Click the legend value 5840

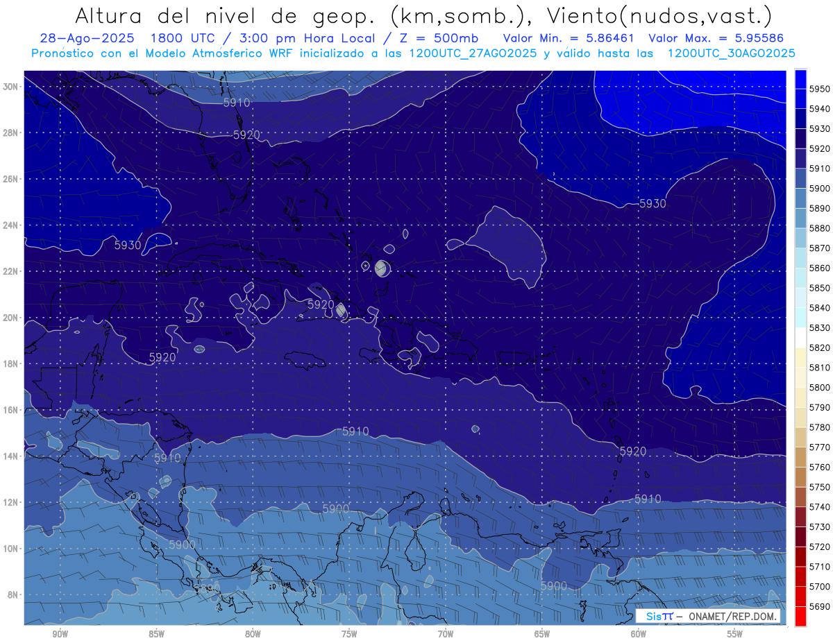point(820,308)
